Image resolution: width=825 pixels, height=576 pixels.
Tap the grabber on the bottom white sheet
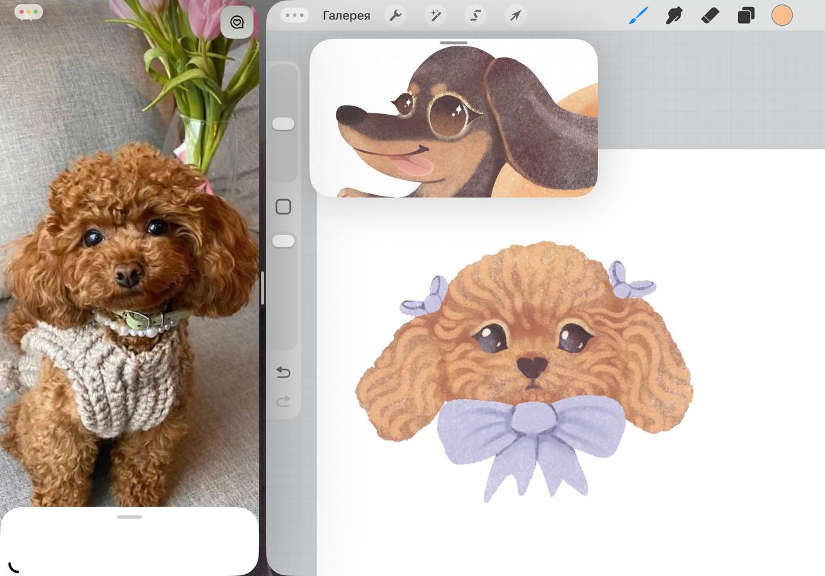[130, 517]
